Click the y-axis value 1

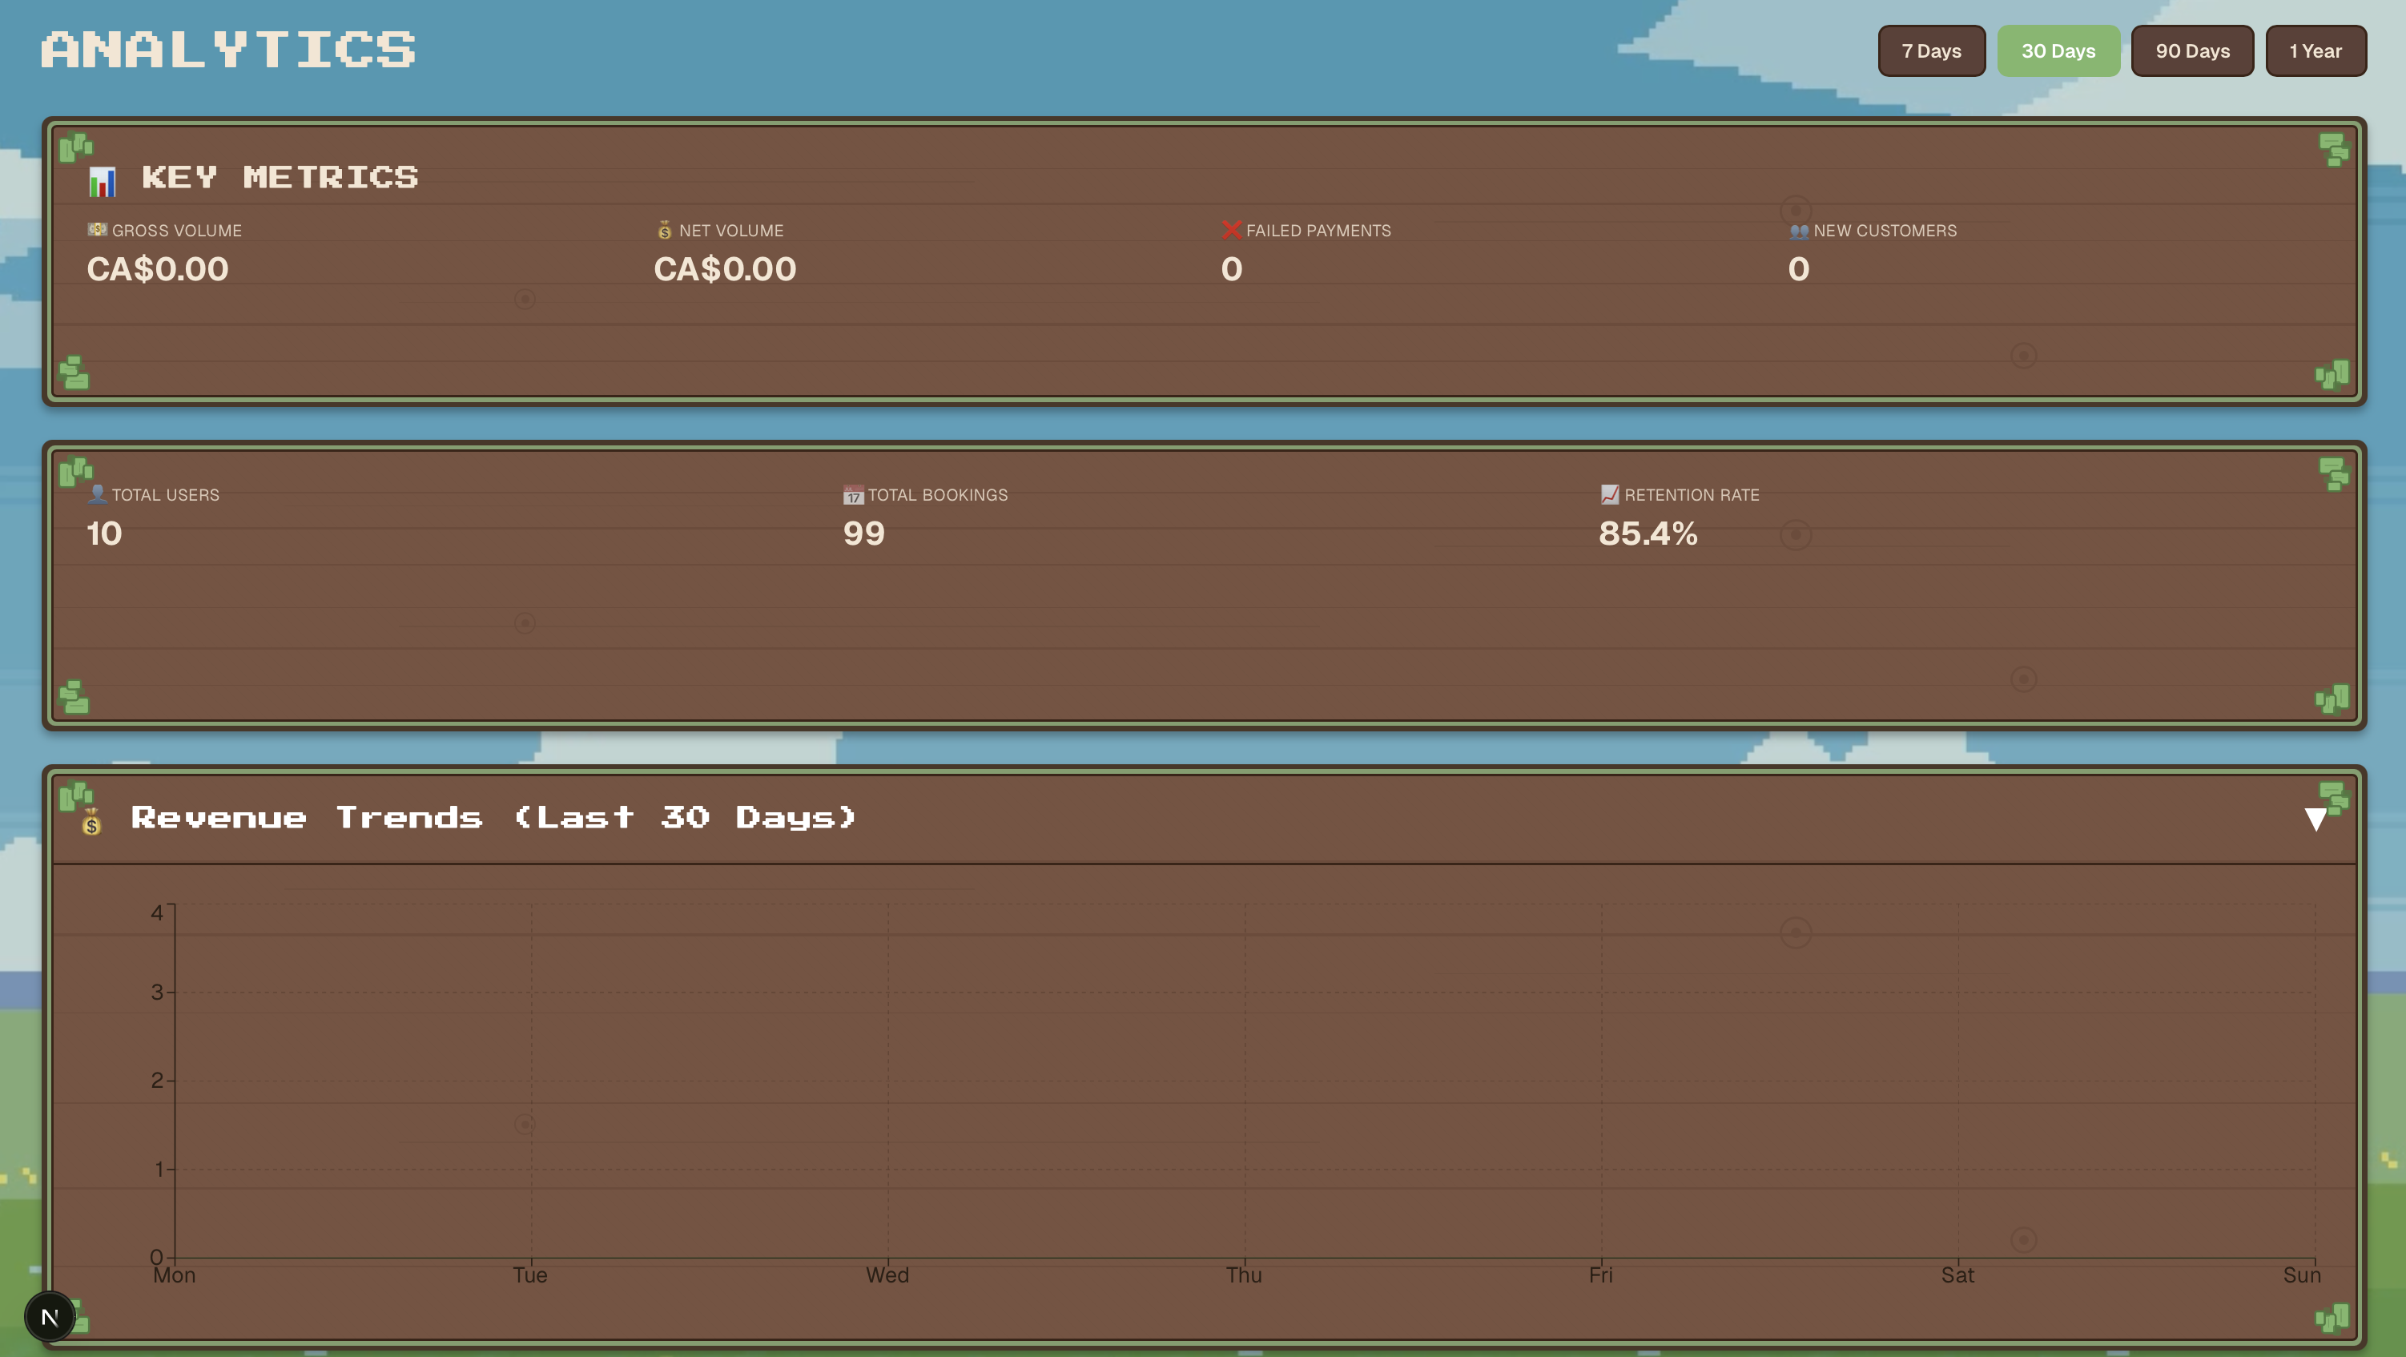[x=159, y=1170]
